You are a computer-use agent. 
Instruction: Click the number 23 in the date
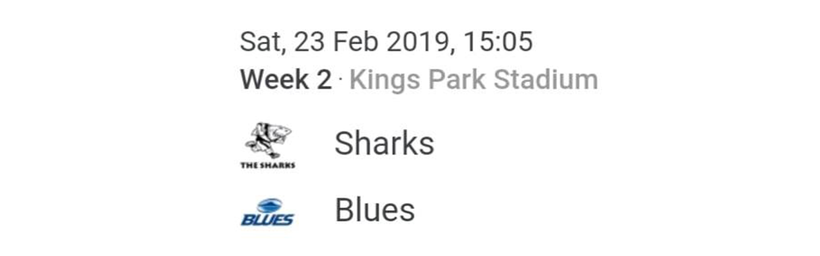(x=309, y=42)
